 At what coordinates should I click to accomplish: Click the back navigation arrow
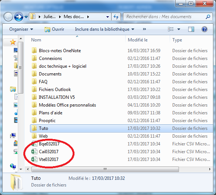(8, 17)
